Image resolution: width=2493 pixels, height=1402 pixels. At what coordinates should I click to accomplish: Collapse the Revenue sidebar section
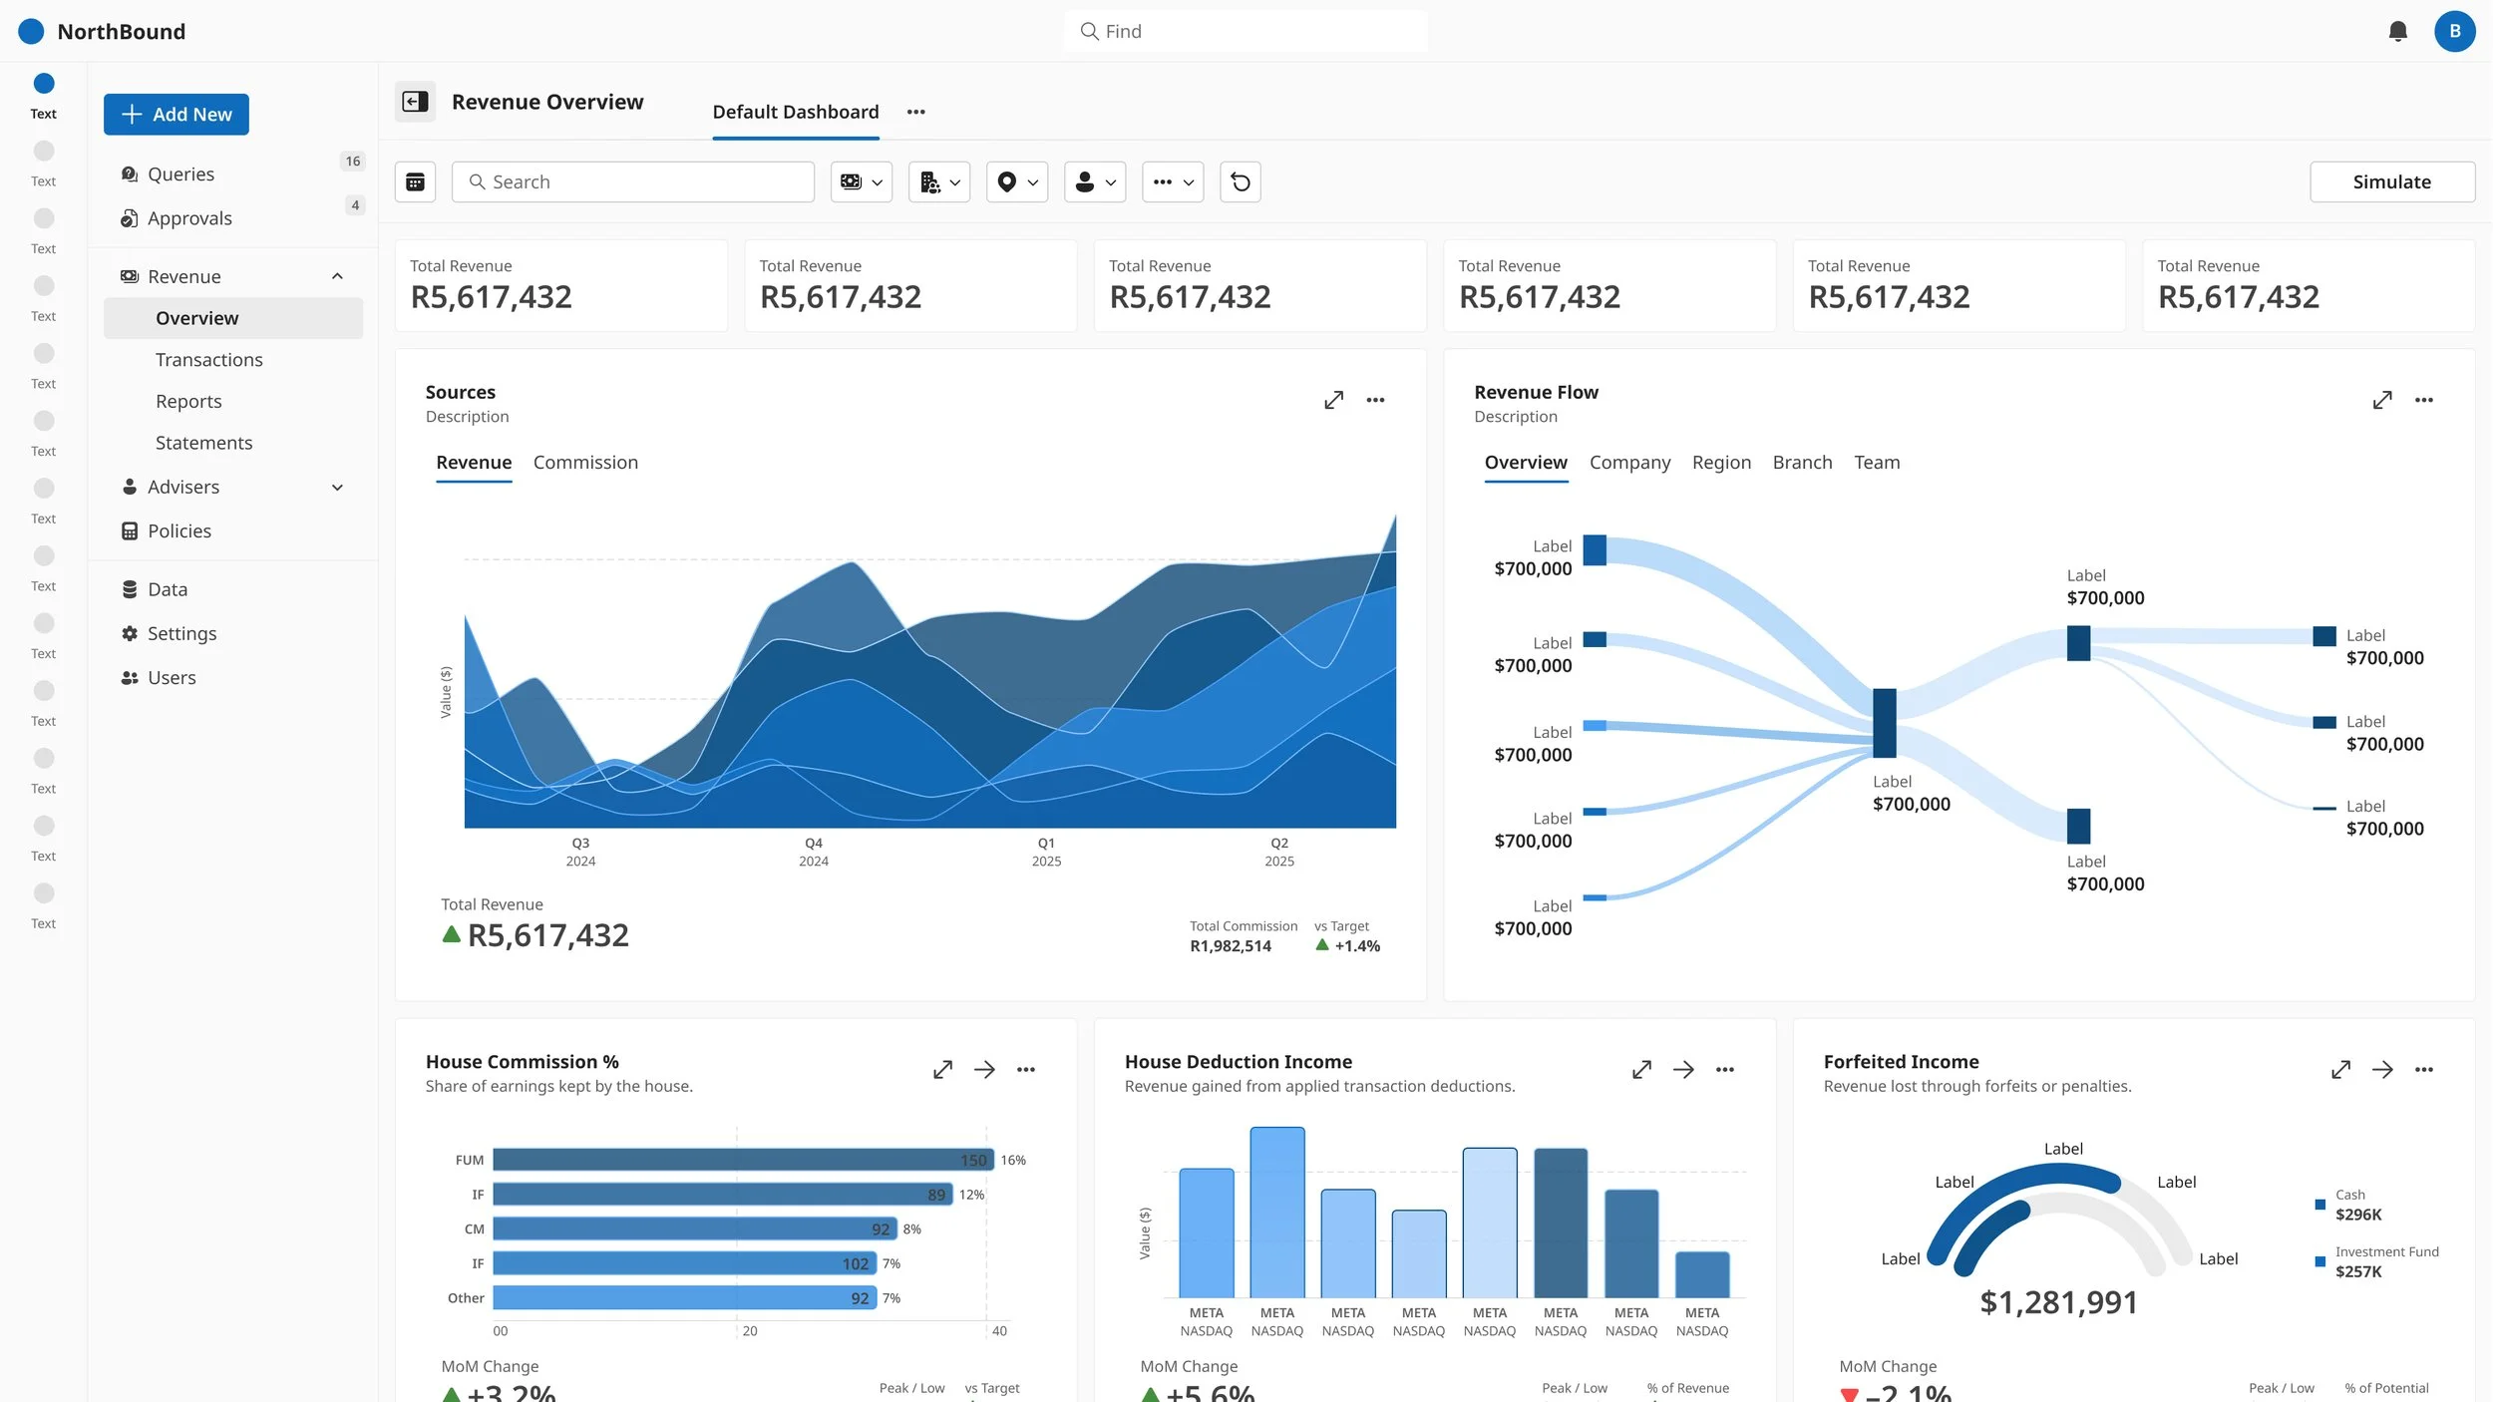tap(337, 276)
